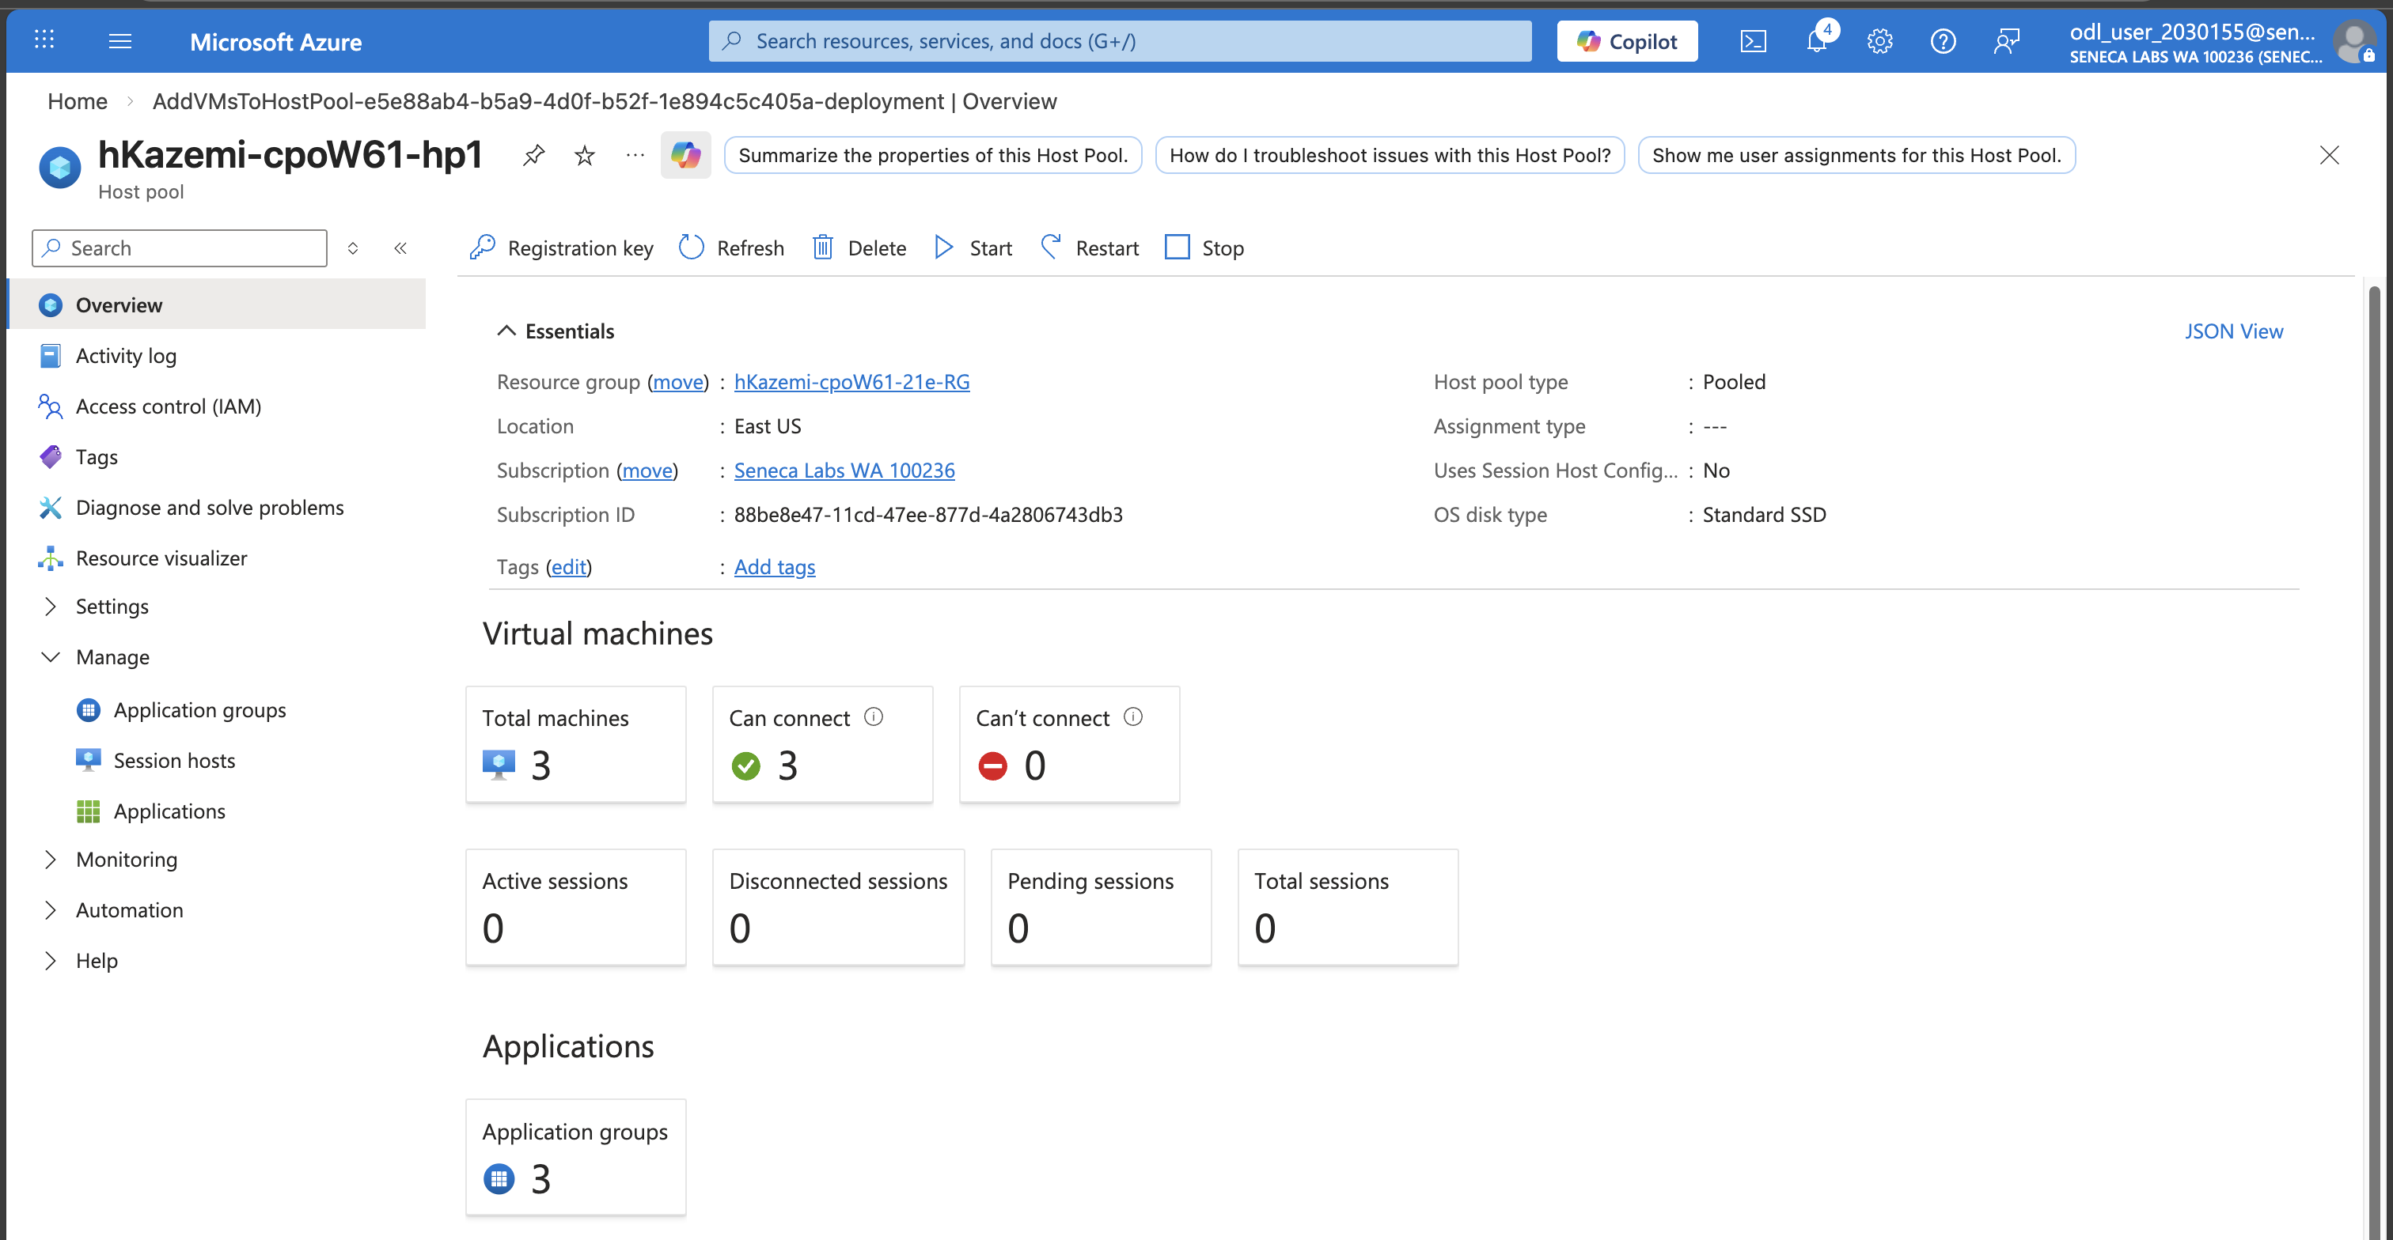The image size is (2393, 1240).
Task: Click Stop in the command bar
Action: pos(1205,248)
